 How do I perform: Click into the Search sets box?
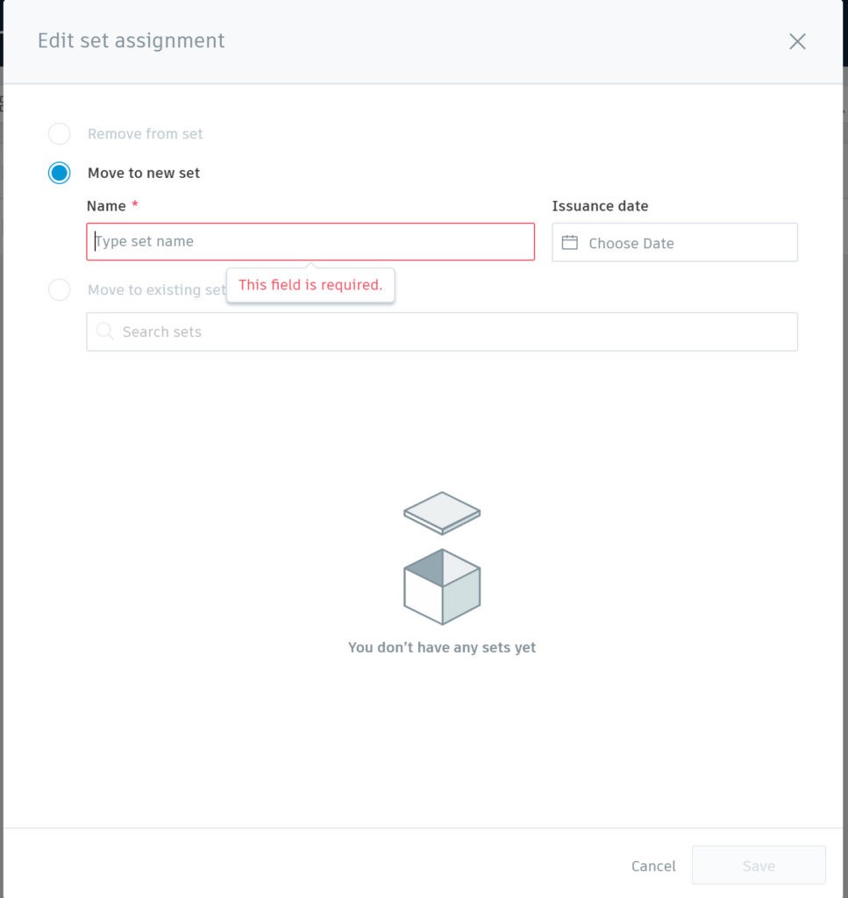(x=442, y=331)
